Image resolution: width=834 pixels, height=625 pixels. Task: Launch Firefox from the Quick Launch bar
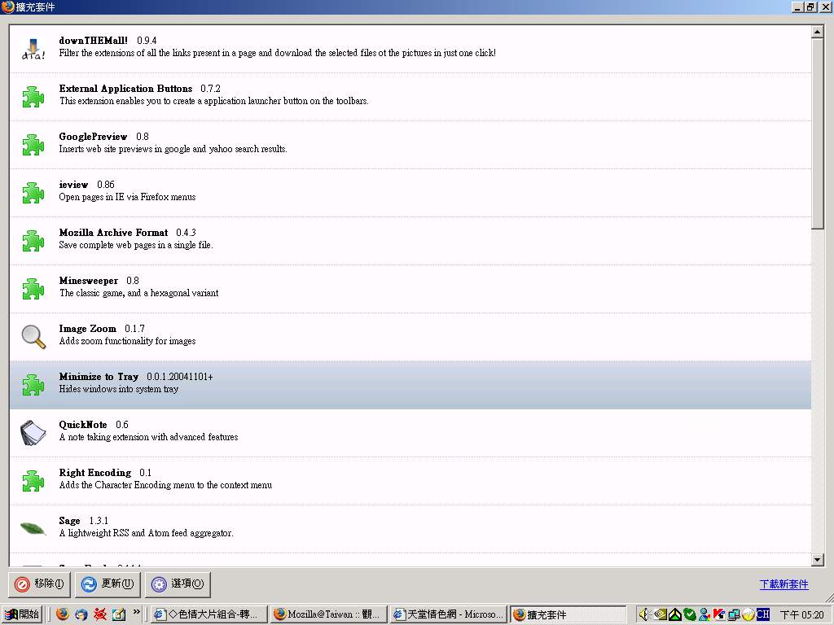62,614
